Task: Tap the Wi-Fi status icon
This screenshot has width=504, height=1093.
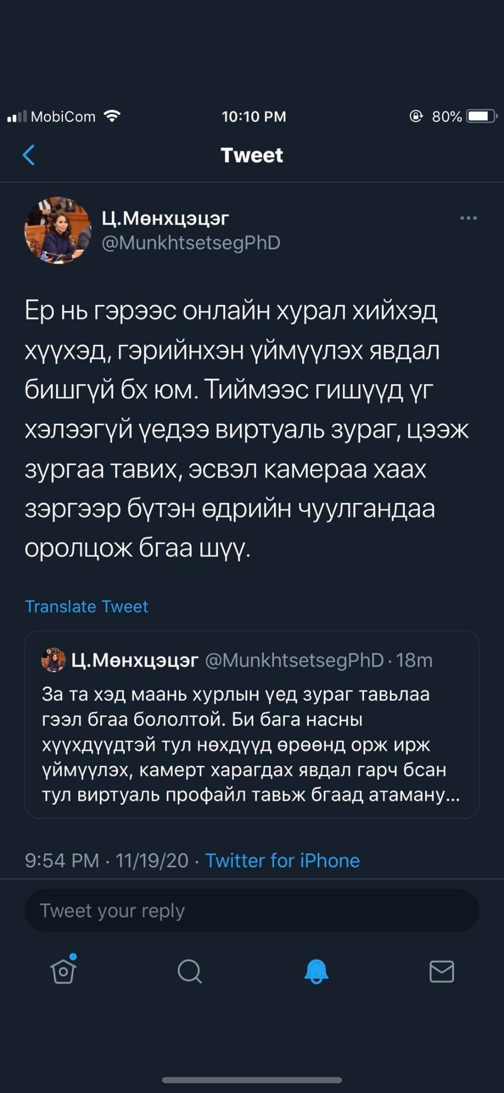Action: point(112,116)
